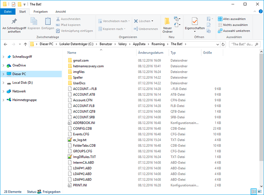Select the Account.CFN file
Screen dimensions: 264x195
click(x=82, y=100)
